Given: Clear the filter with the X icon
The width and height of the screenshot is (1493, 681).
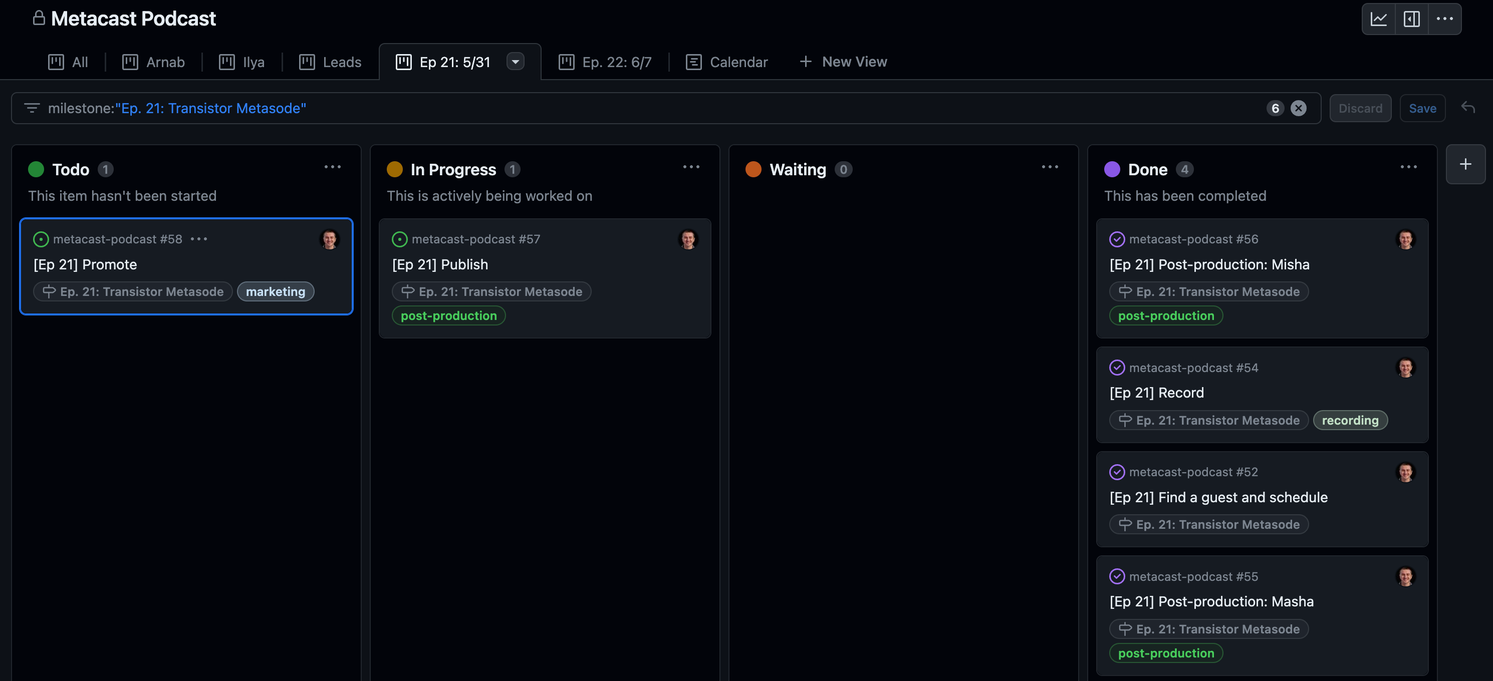Looking at the screenshot, I should click(1298, 108).
